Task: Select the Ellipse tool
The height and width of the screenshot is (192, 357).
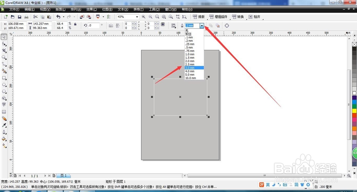Action: (4, 84)
